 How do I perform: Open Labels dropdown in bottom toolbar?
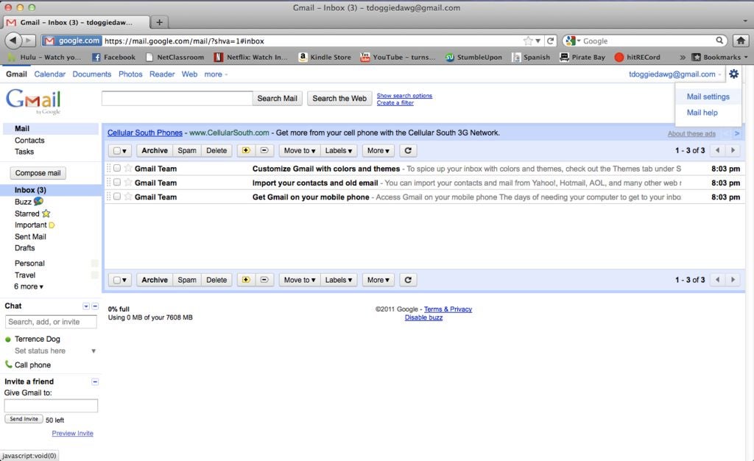pyautogui.click(x=339, y=280)
